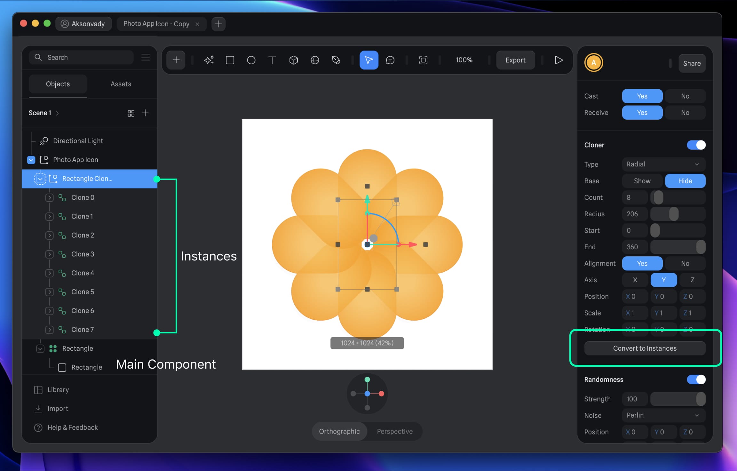Activate the comment tool
Viewport: 737px width, 471px height.
(390, 60)
